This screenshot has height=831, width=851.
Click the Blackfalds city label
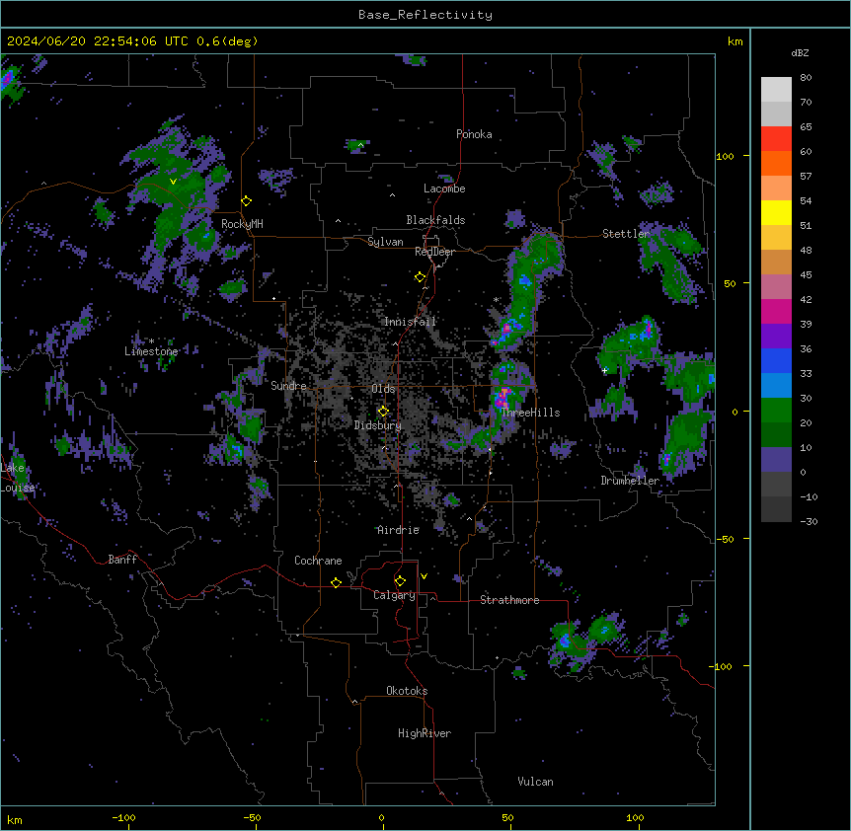(435, 220)
